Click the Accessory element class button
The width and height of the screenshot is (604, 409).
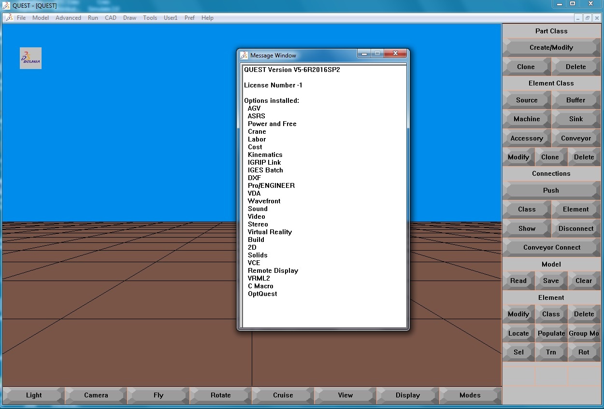point(527,138)
